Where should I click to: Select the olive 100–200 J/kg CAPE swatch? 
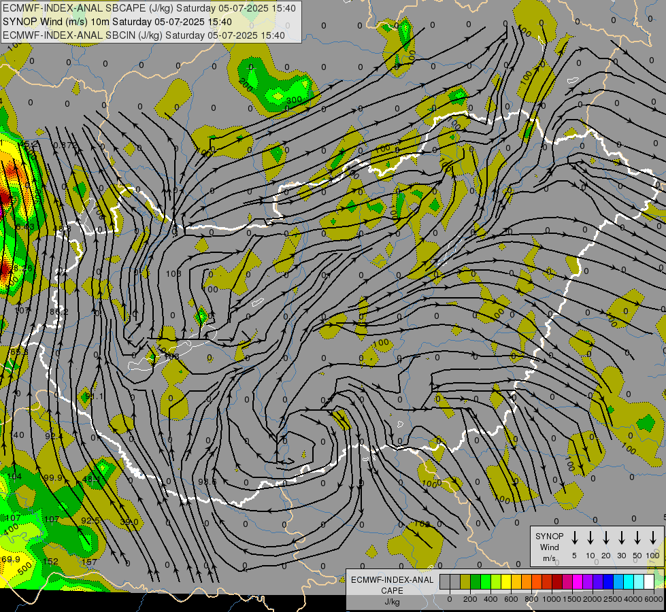tap(465, 581)
